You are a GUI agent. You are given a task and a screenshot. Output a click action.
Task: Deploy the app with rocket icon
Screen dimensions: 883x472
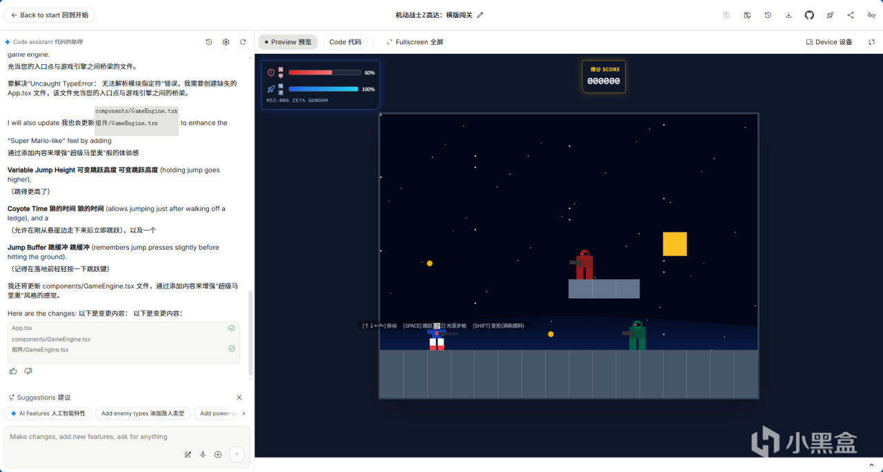pos(830,15)
